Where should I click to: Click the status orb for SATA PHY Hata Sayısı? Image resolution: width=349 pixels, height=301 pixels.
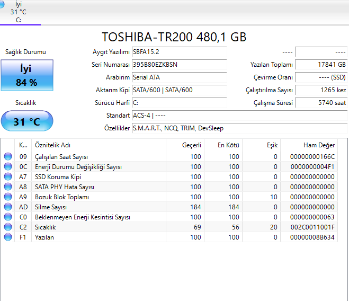click(x=8, y=187)
